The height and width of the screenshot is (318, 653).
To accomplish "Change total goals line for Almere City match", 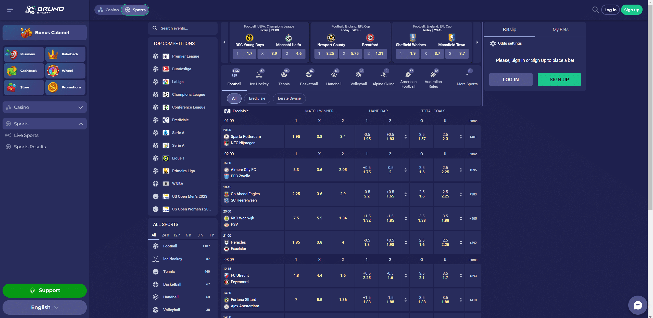I will pos(461,170).
